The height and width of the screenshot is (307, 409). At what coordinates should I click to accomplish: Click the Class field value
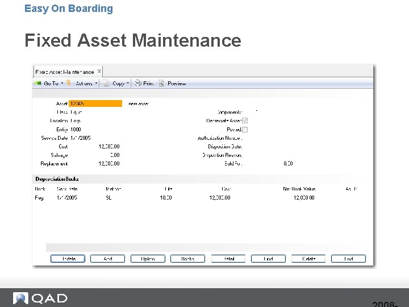click(76, 112)
